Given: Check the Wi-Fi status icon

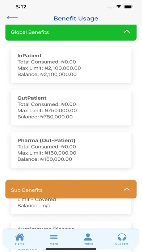Looking at the screenshot, I should click(119, 7).
